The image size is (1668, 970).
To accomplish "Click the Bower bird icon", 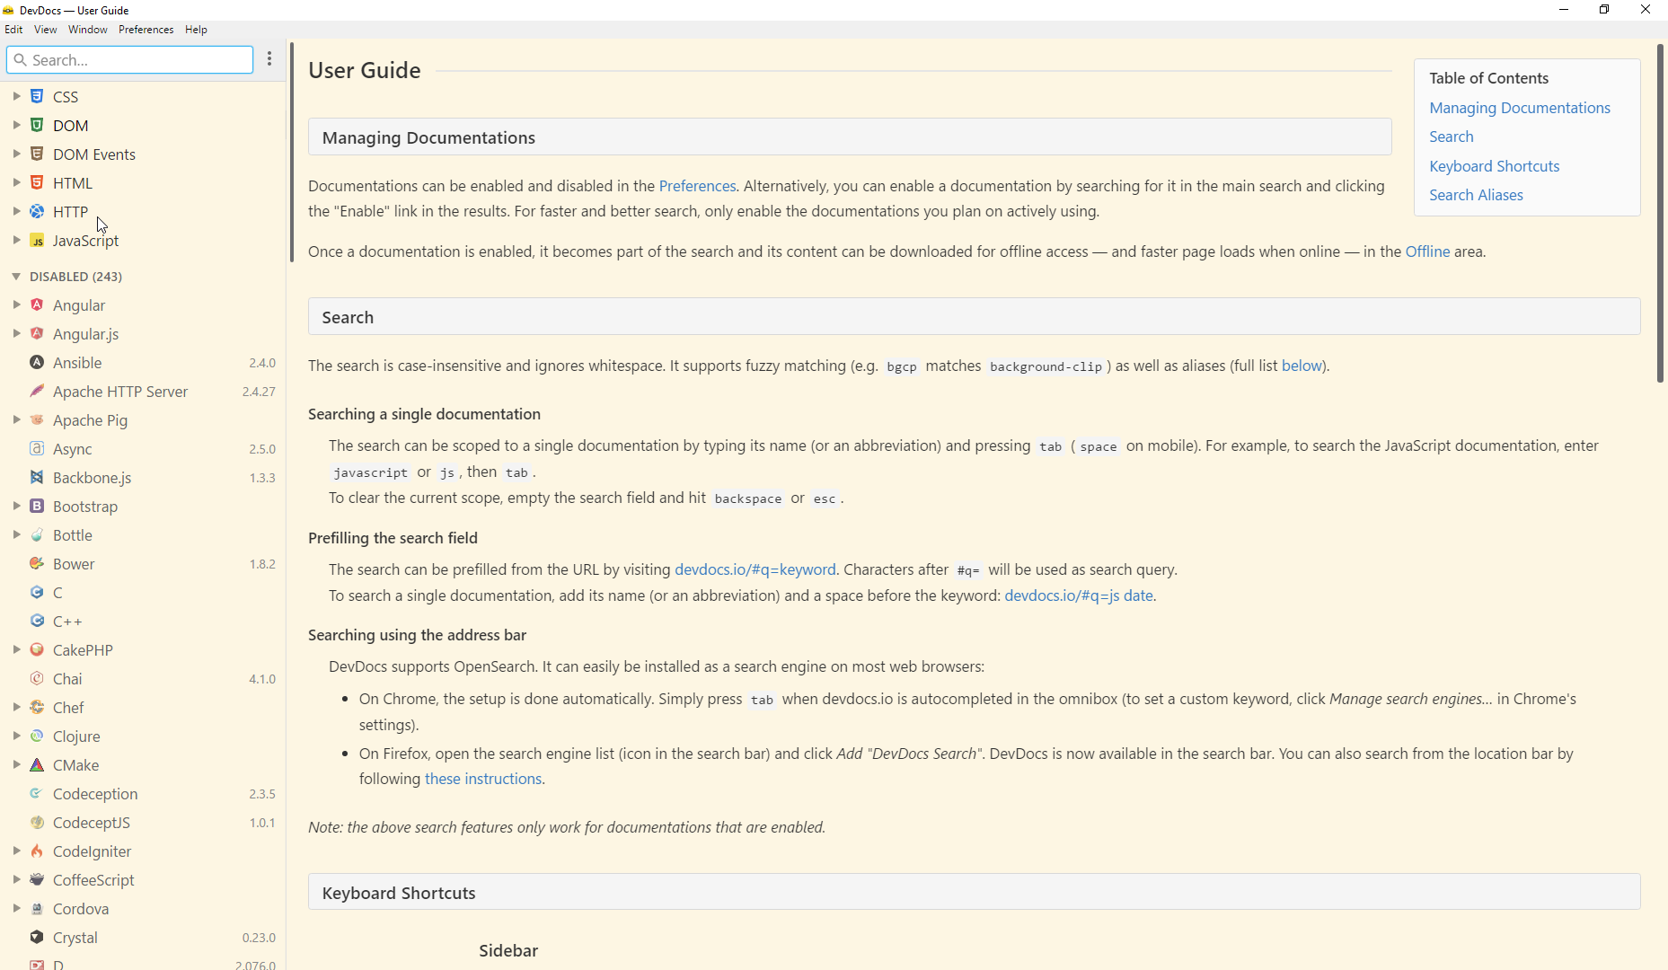I will pos(37,563).
